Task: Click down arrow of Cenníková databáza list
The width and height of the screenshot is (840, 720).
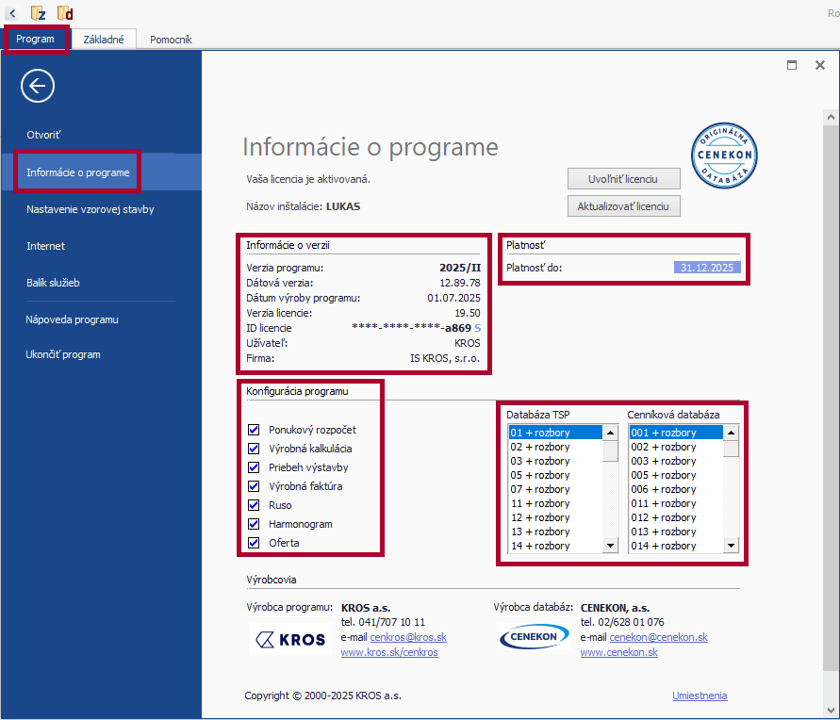Action: coord(731,546)
